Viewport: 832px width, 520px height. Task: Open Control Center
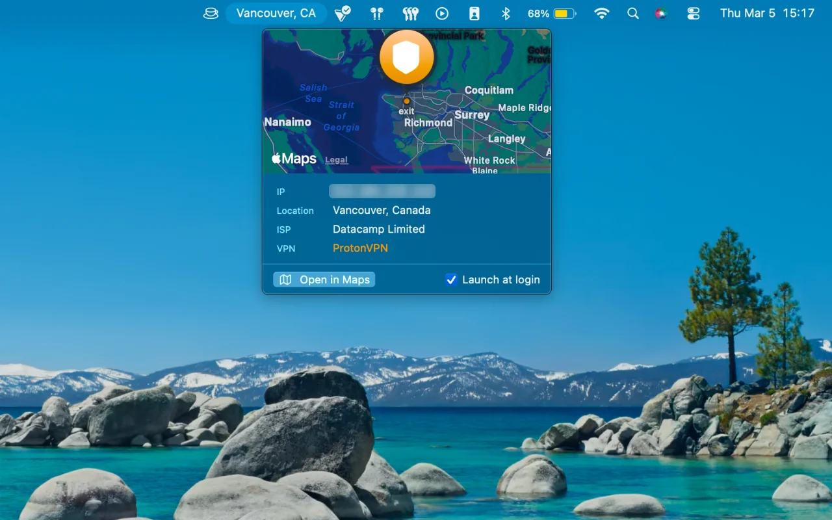point(694,13)
